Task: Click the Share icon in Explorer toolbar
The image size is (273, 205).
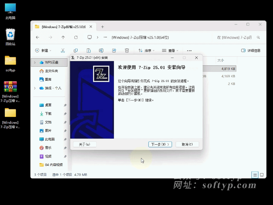Action: click(x=114, y=51)
